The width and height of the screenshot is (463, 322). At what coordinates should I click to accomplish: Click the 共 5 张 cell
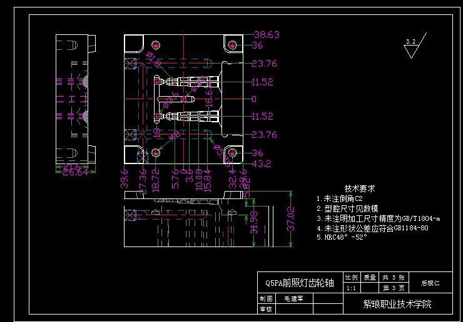[394, 278]
